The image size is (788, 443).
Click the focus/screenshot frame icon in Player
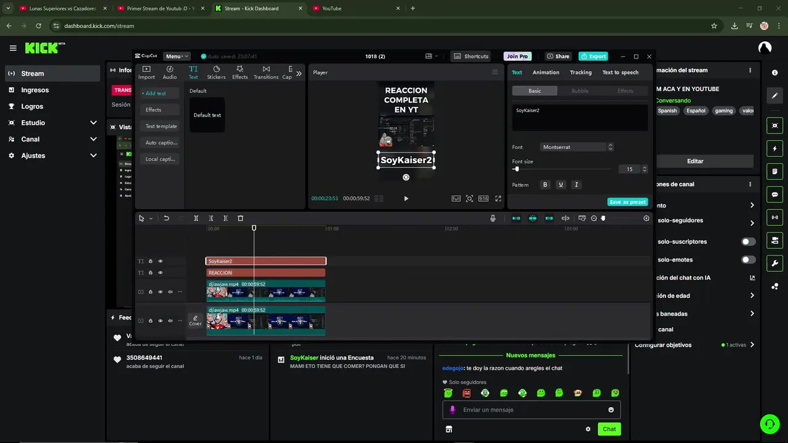pyautogui.click(x=470, y=199)
